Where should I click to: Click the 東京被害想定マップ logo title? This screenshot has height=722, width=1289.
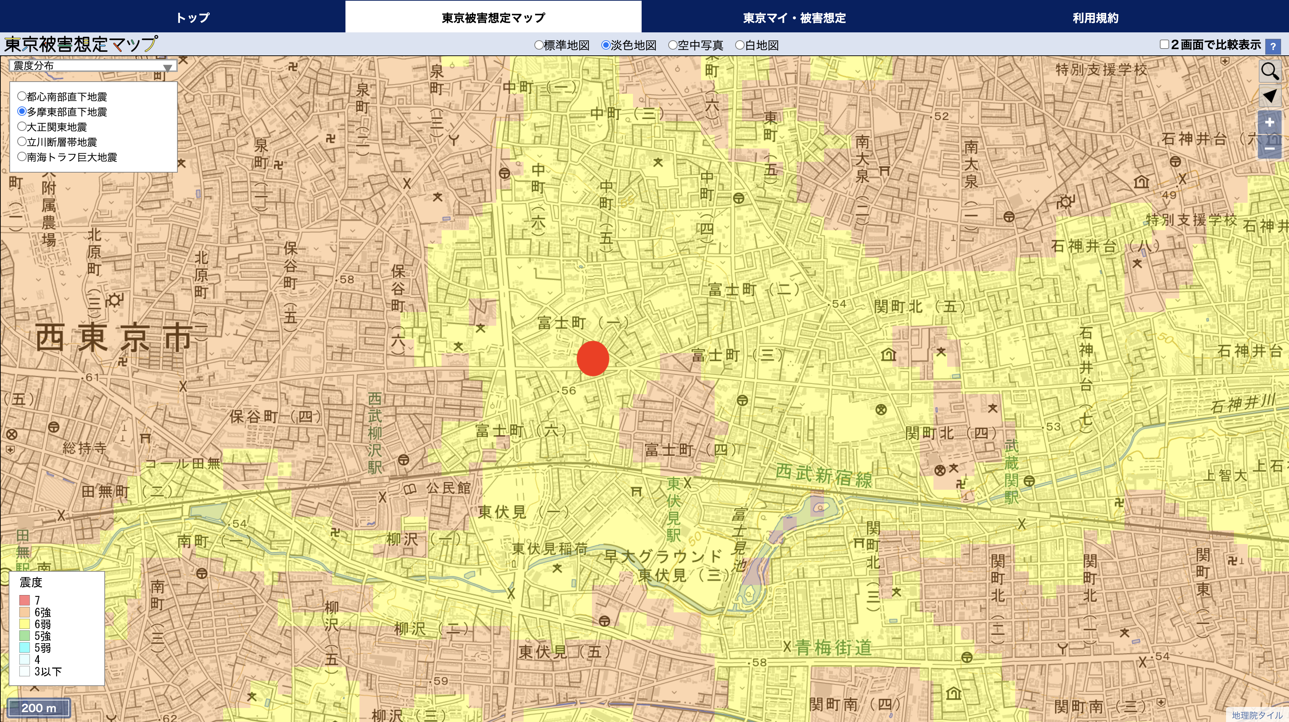click(x=81, y=45)
